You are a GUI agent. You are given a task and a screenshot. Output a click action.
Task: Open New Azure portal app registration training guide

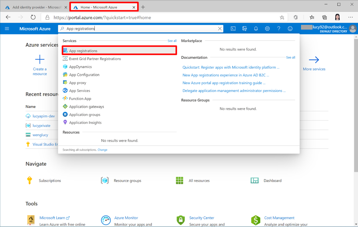tap(224, 83)
